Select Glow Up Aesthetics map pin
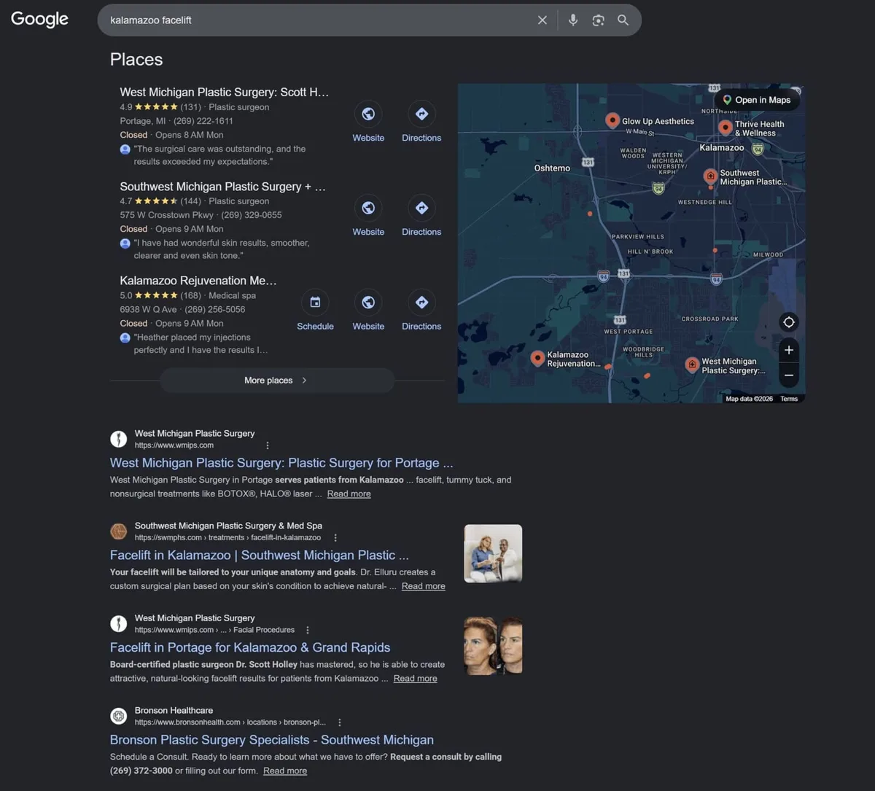875x791 pixels. click(613, 120)
